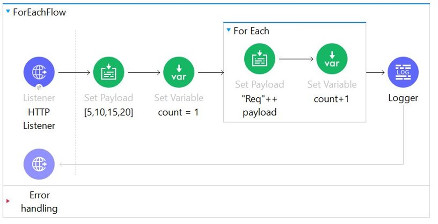
Task: Collapse the For Each scope
Action: coord(228,30)
